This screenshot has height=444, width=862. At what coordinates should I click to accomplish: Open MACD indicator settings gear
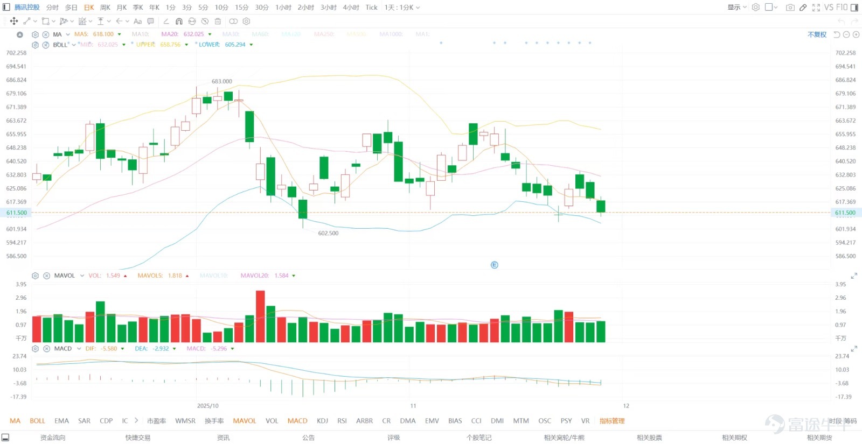point(35,349)
